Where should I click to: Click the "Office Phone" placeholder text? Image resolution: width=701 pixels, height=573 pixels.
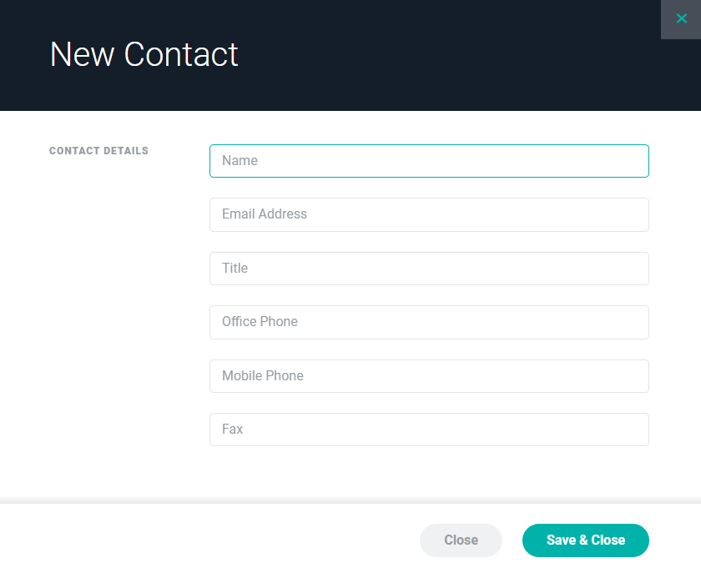260,322
